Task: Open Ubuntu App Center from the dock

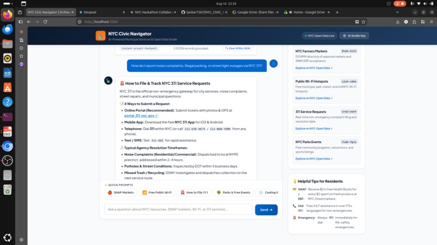Action: pyautogui.click(x=8, y=88)
